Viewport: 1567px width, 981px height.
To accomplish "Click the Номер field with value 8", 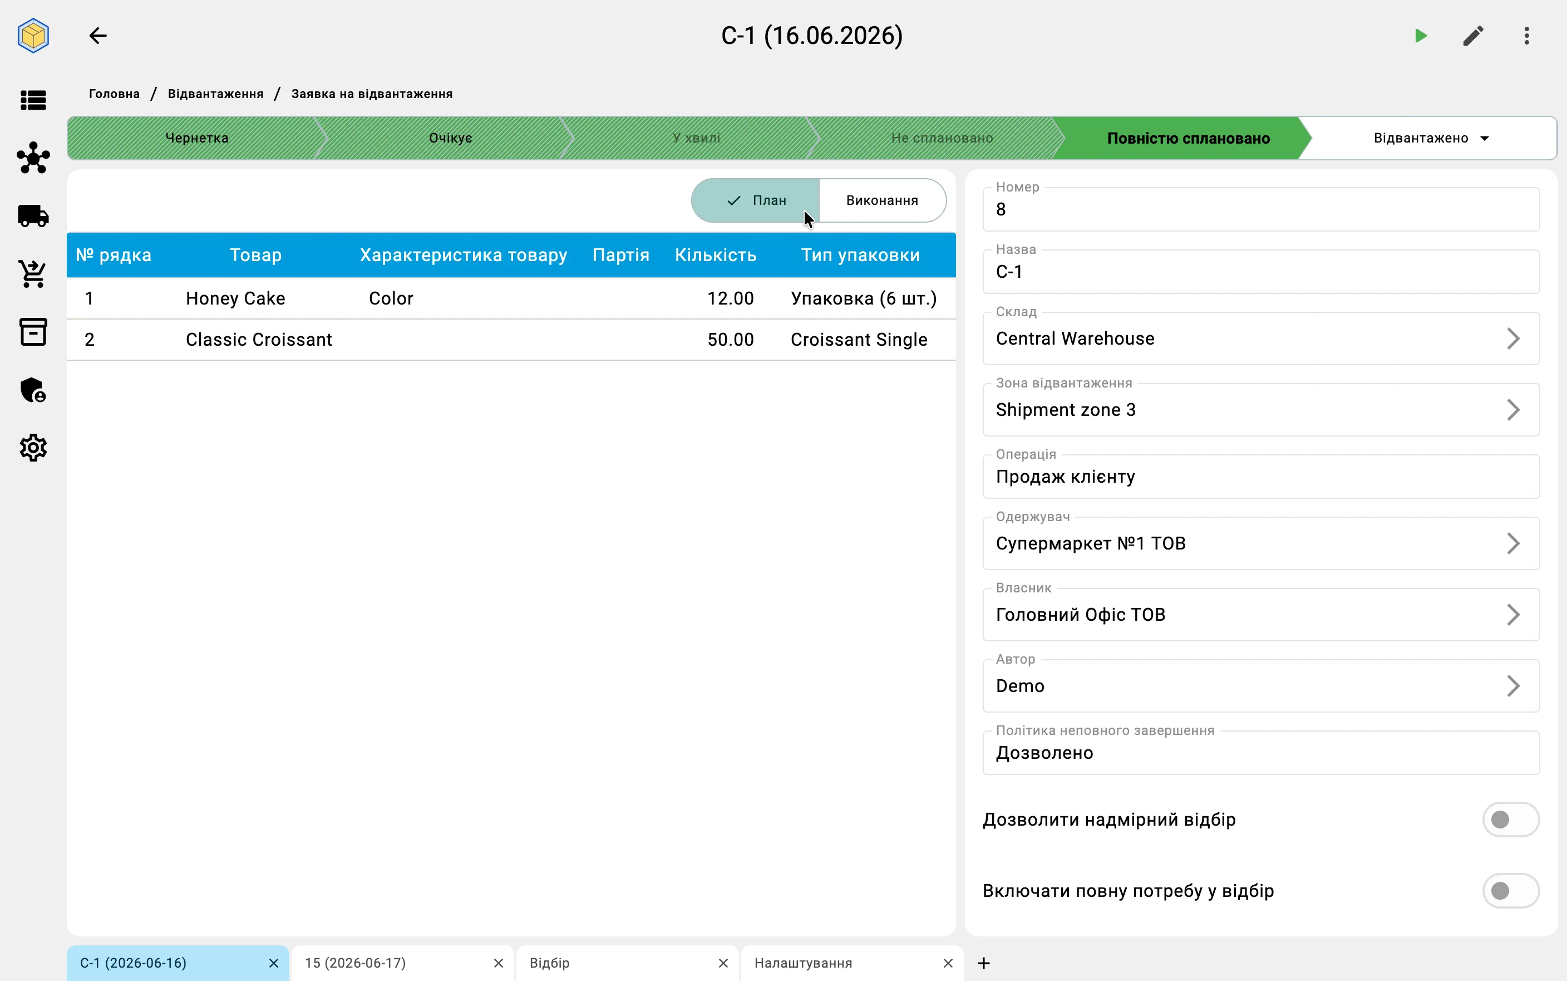I will (x=1260, y=209).
